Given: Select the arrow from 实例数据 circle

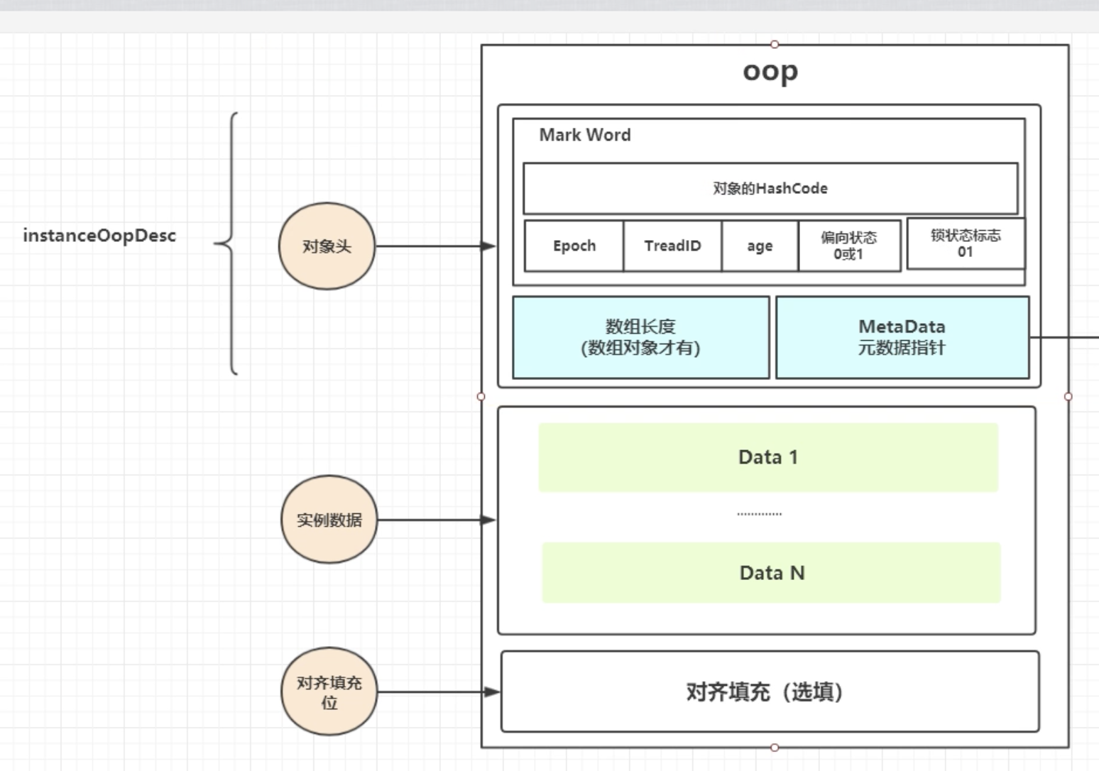Looking at the screenshot, I should click(x=437, y=520).
